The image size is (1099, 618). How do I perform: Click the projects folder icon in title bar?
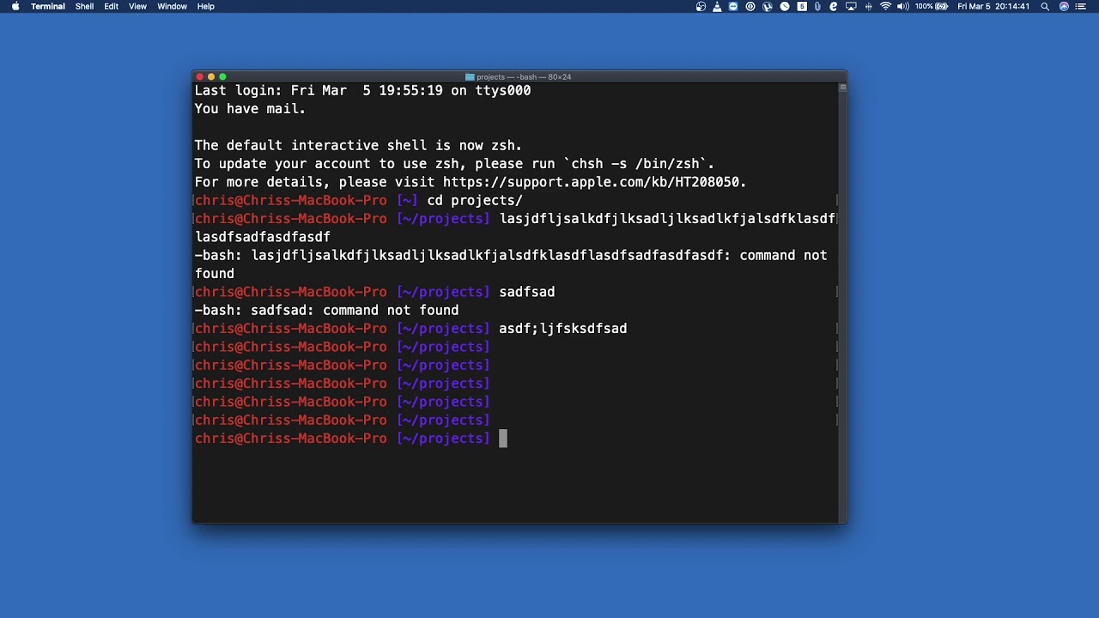tap(470, 77)
